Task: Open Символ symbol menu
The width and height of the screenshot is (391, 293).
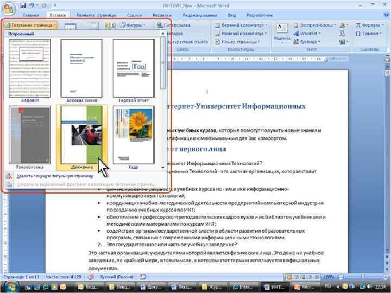Action: [x=369, y=33]
